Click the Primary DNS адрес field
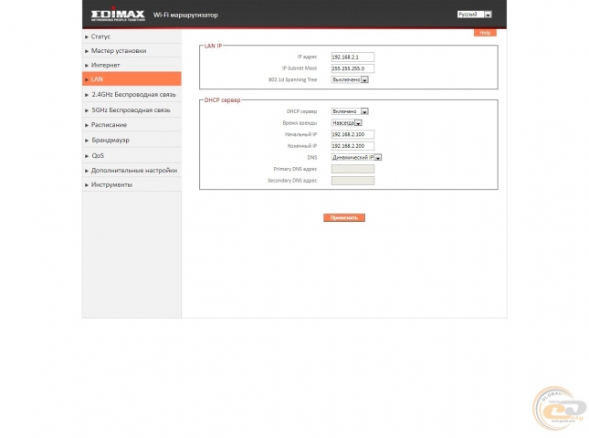 352,169
